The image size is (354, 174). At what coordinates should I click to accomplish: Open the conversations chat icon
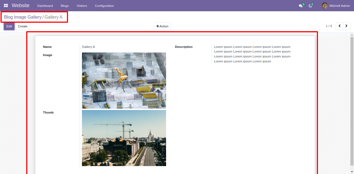pos(301,6)
